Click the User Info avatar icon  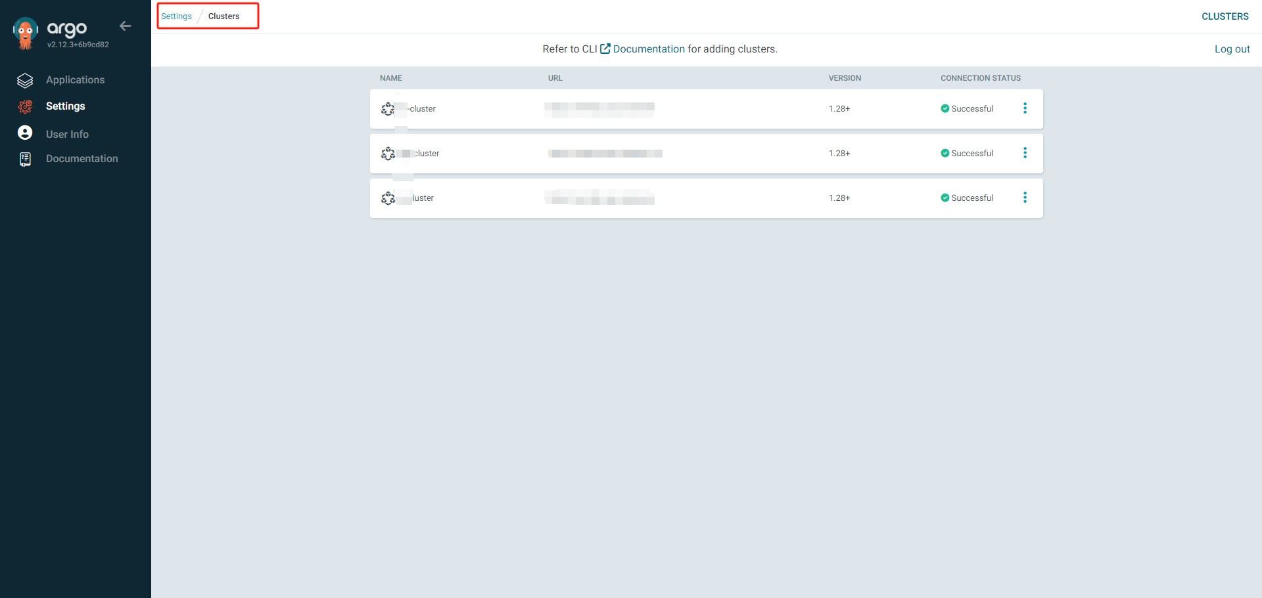[x=25, y=133]
